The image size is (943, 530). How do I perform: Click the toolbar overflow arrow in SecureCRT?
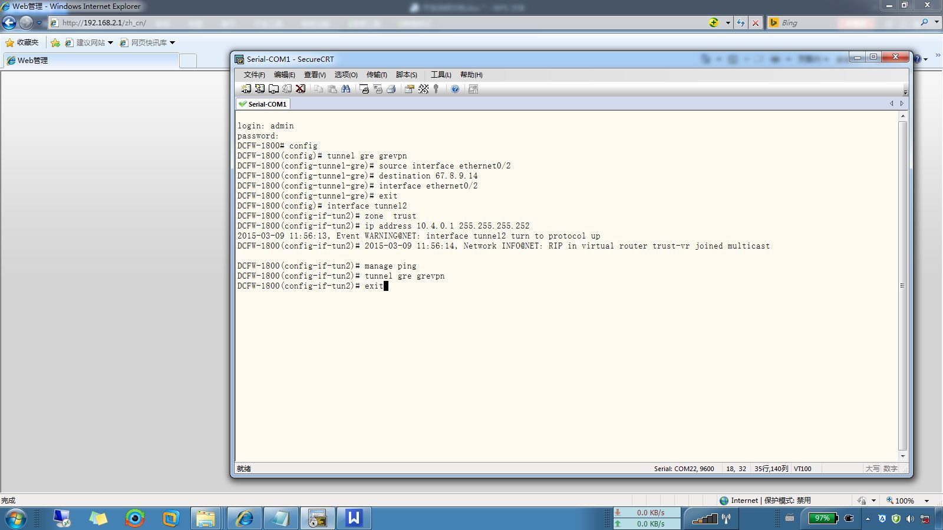pyautogui.click(x=905, y=92)
